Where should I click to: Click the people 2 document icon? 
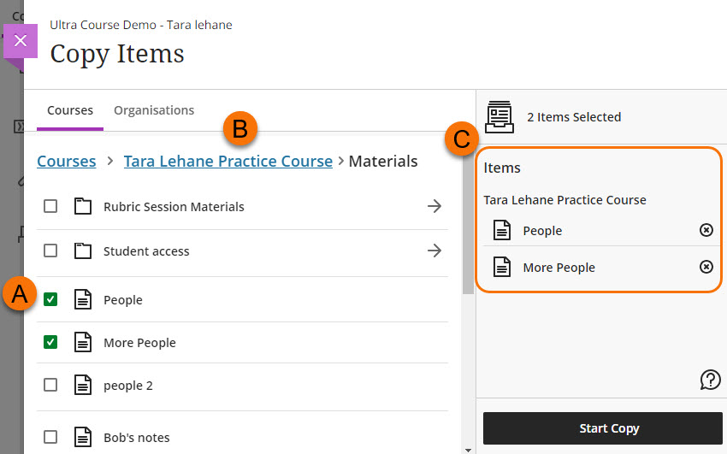pos(82,386)
